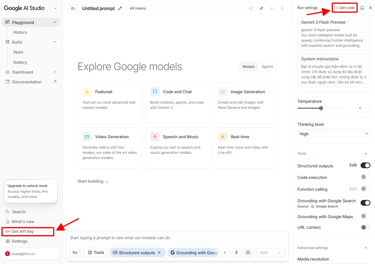The height and width of the screenshot is (264, 375).
Task: Expand the Google AI Studio header dropdown
Action: pos(55,8)
